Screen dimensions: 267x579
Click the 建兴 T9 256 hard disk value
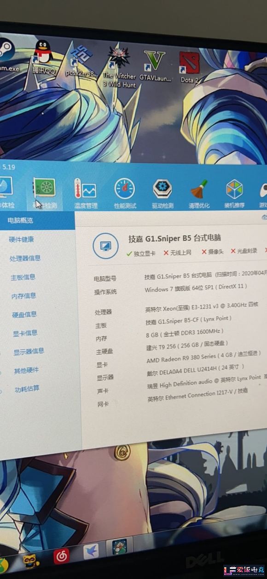pos(187,345)
